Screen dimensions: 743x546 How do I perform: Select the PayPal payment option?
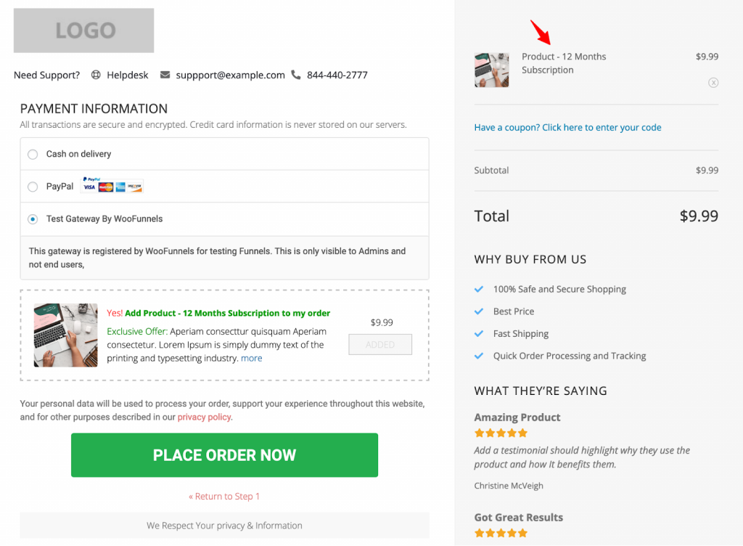pos(33,187)
